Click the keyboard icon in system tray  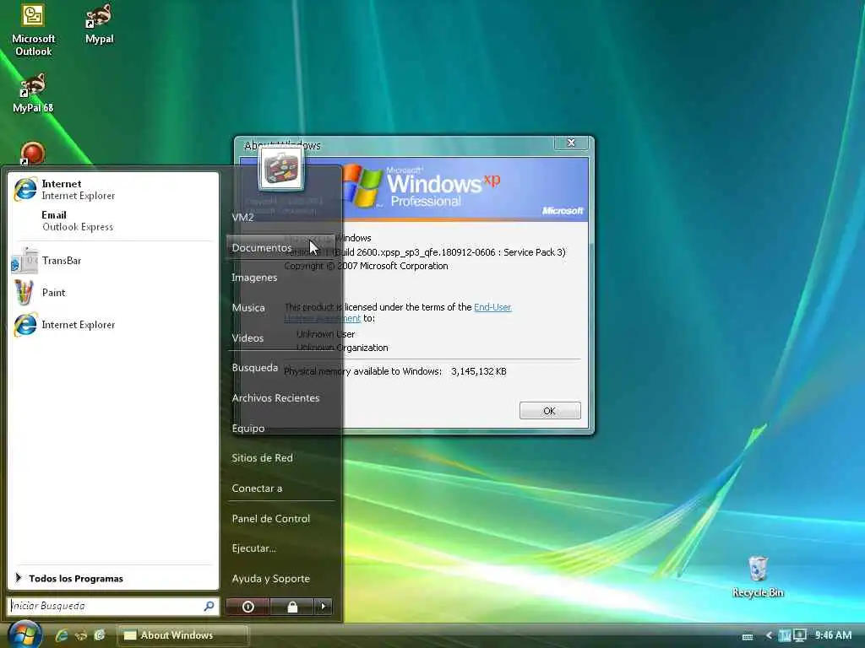748,636
